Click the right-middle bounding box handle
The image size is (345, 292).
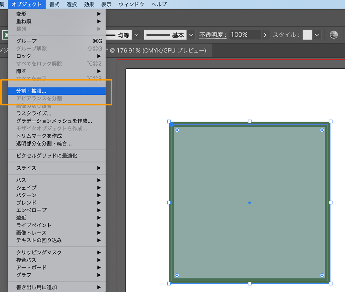point(331,202)
